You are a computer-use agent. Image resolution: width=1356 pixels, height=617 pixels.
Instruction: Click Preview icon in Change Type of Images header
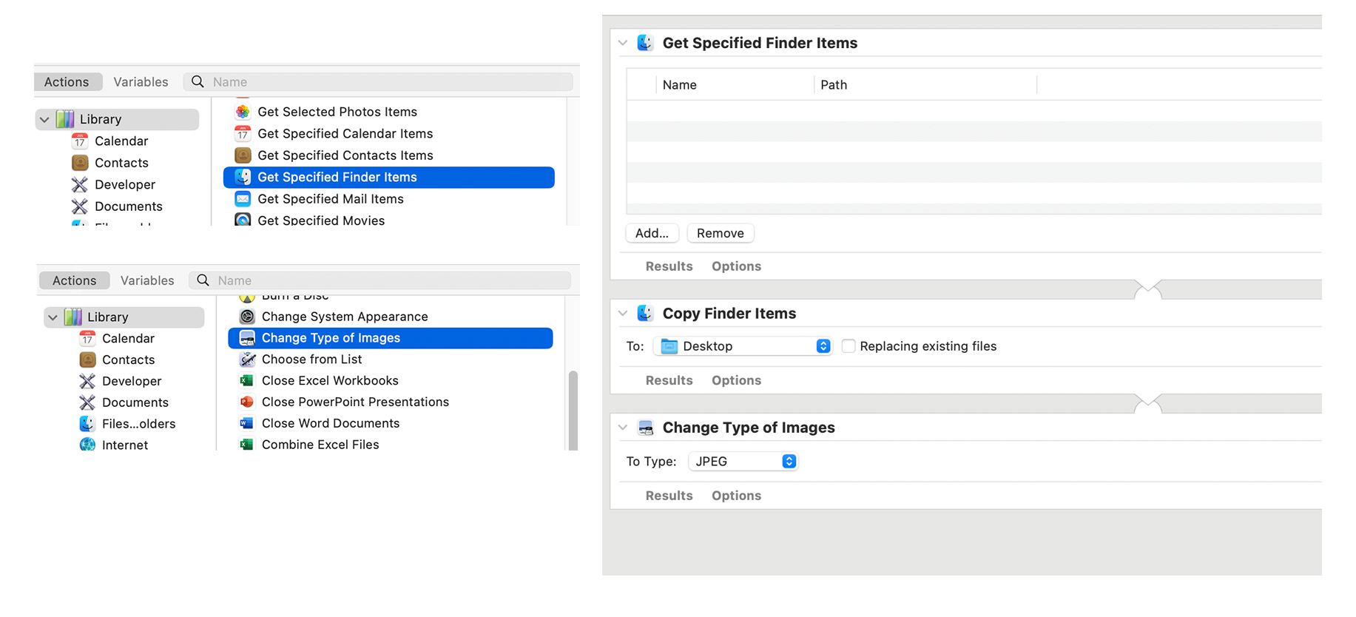(x=645, y=428)
